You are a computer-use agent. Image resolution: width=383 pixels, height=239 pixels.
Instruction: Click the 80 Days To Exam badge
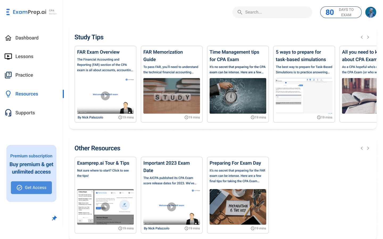[x=341, y=12]
